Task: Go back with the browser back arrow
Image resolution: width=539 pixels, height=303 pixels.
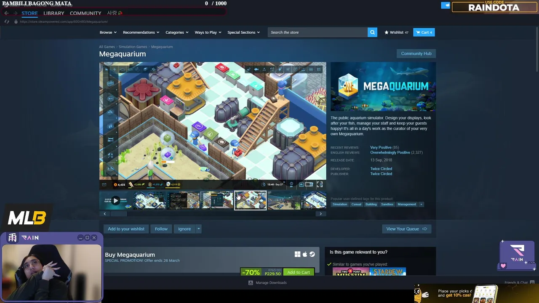Action: [6, 13]
